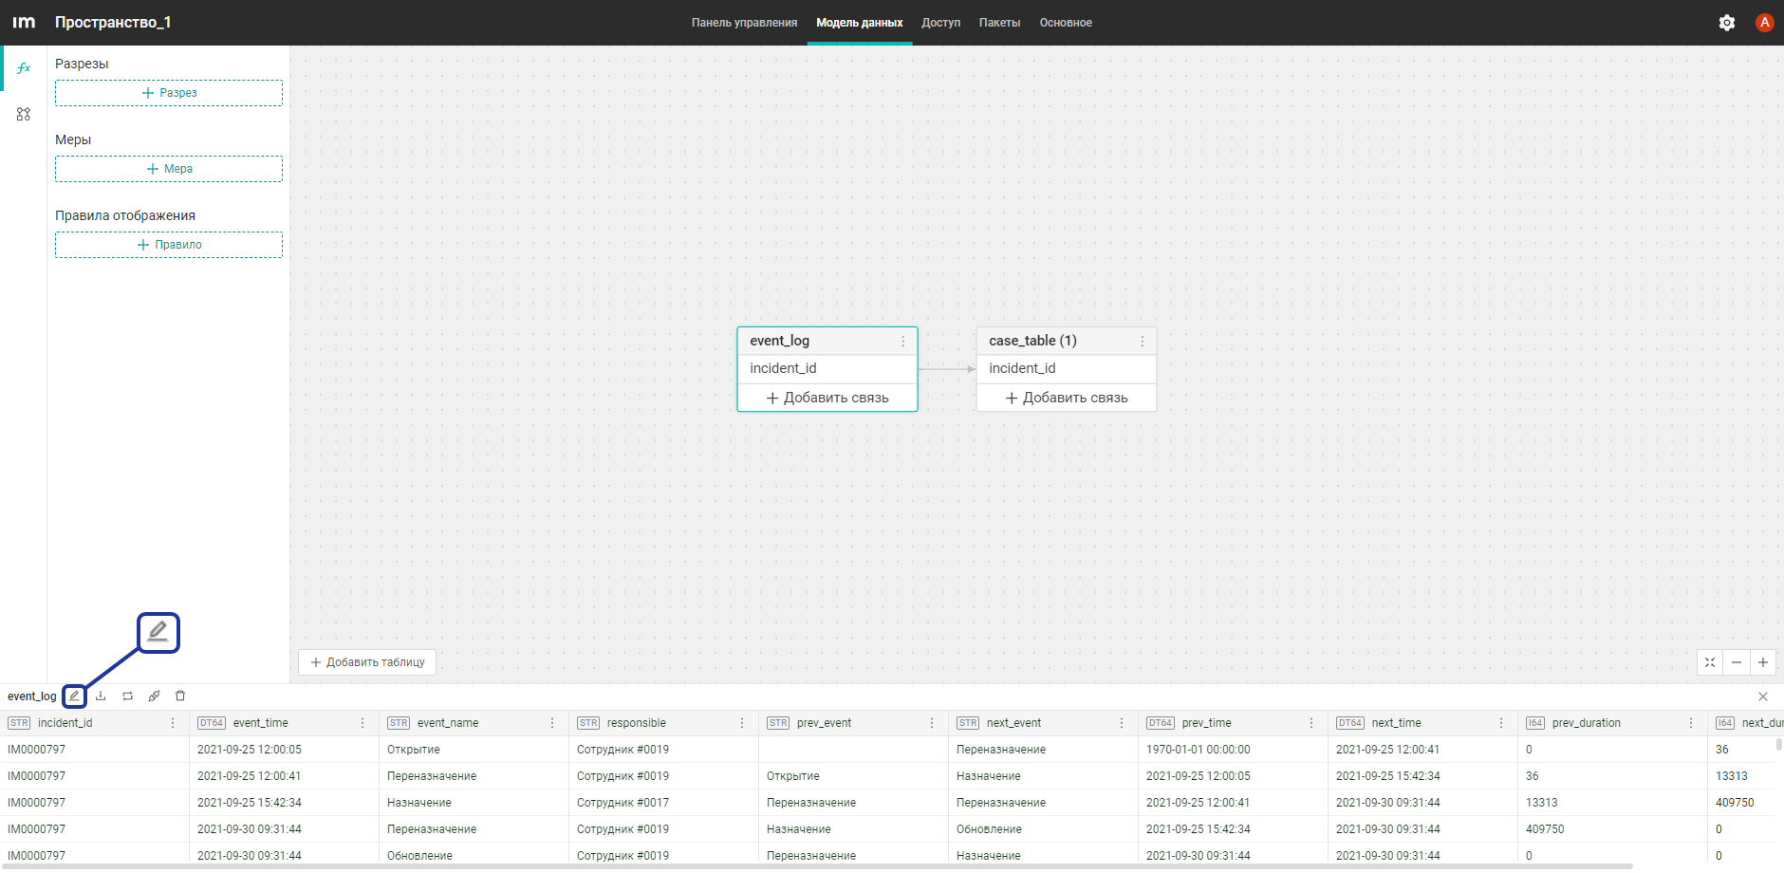
Task: Zoom out the diagram with minus
Action: coord(1737,662)
